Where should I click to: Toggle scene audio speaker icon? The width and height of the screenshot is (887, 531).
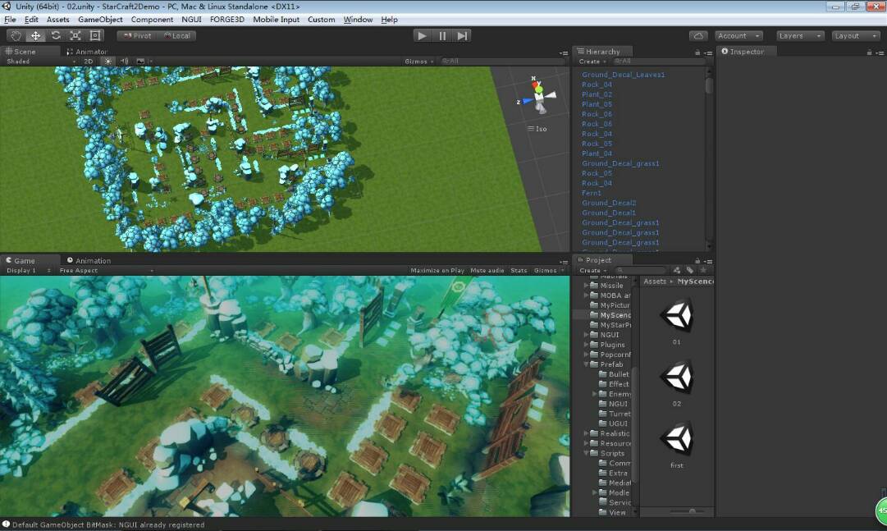point(125,61)
